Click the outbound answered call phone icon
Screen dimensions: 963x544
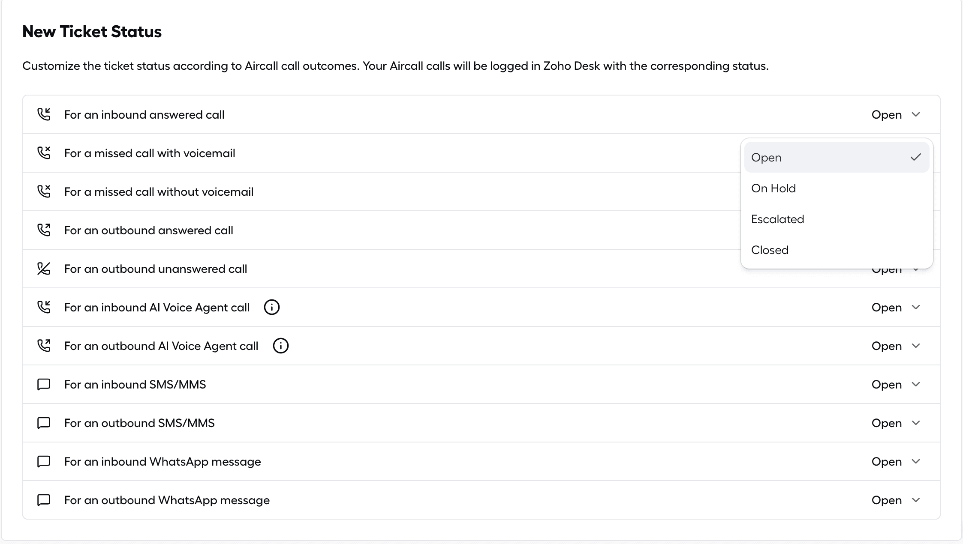coord(44,230)
